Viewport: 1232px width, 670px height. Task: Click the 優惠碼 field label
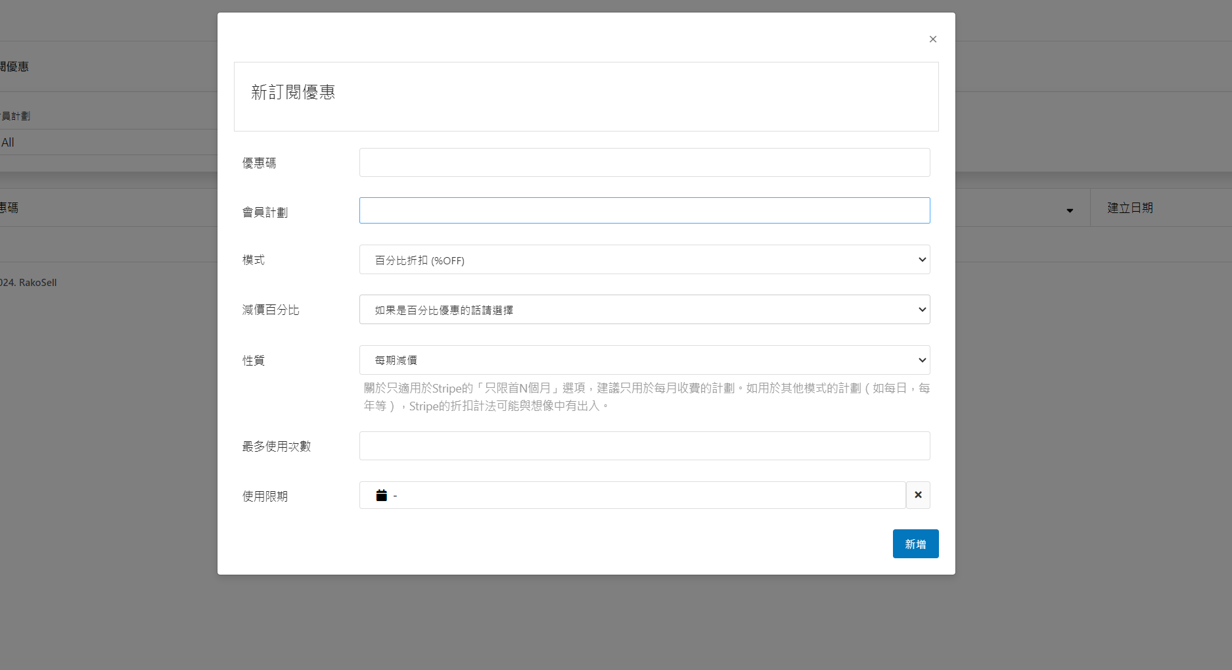tap(259, 163)
